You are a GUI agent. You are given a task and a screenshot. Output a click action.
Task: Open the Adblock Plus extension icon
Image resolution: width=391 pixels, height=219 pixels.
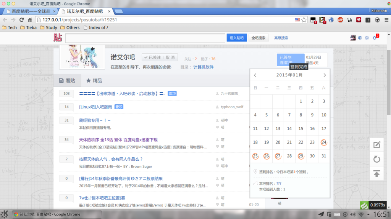pos(340,20)
